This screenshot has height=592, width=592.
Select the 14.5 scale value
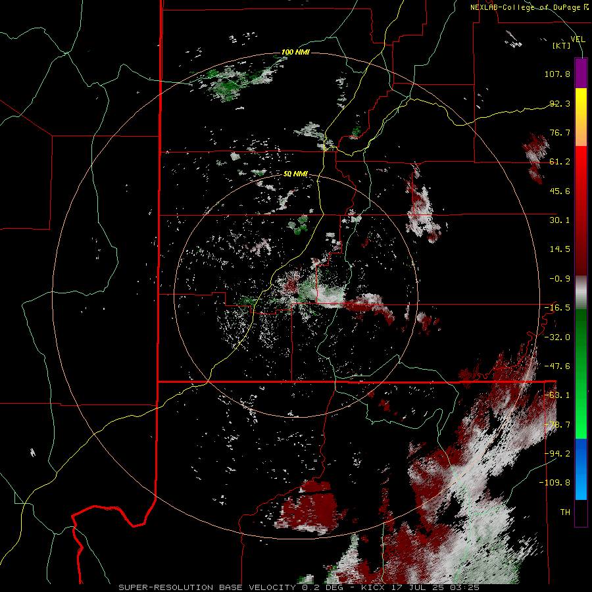(560, 249)
